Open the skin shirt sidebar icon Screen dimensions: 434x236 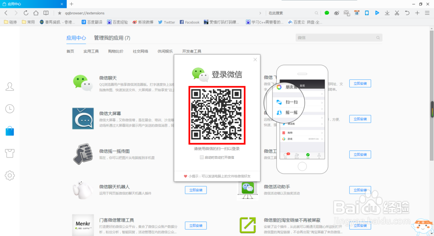tap(10, 153)
